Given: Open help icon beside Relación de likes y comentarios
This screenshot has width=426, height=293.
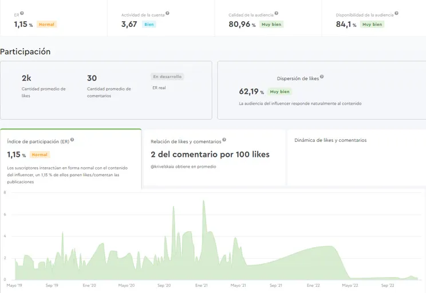Looking at the screenshot, I should [224, 140].
